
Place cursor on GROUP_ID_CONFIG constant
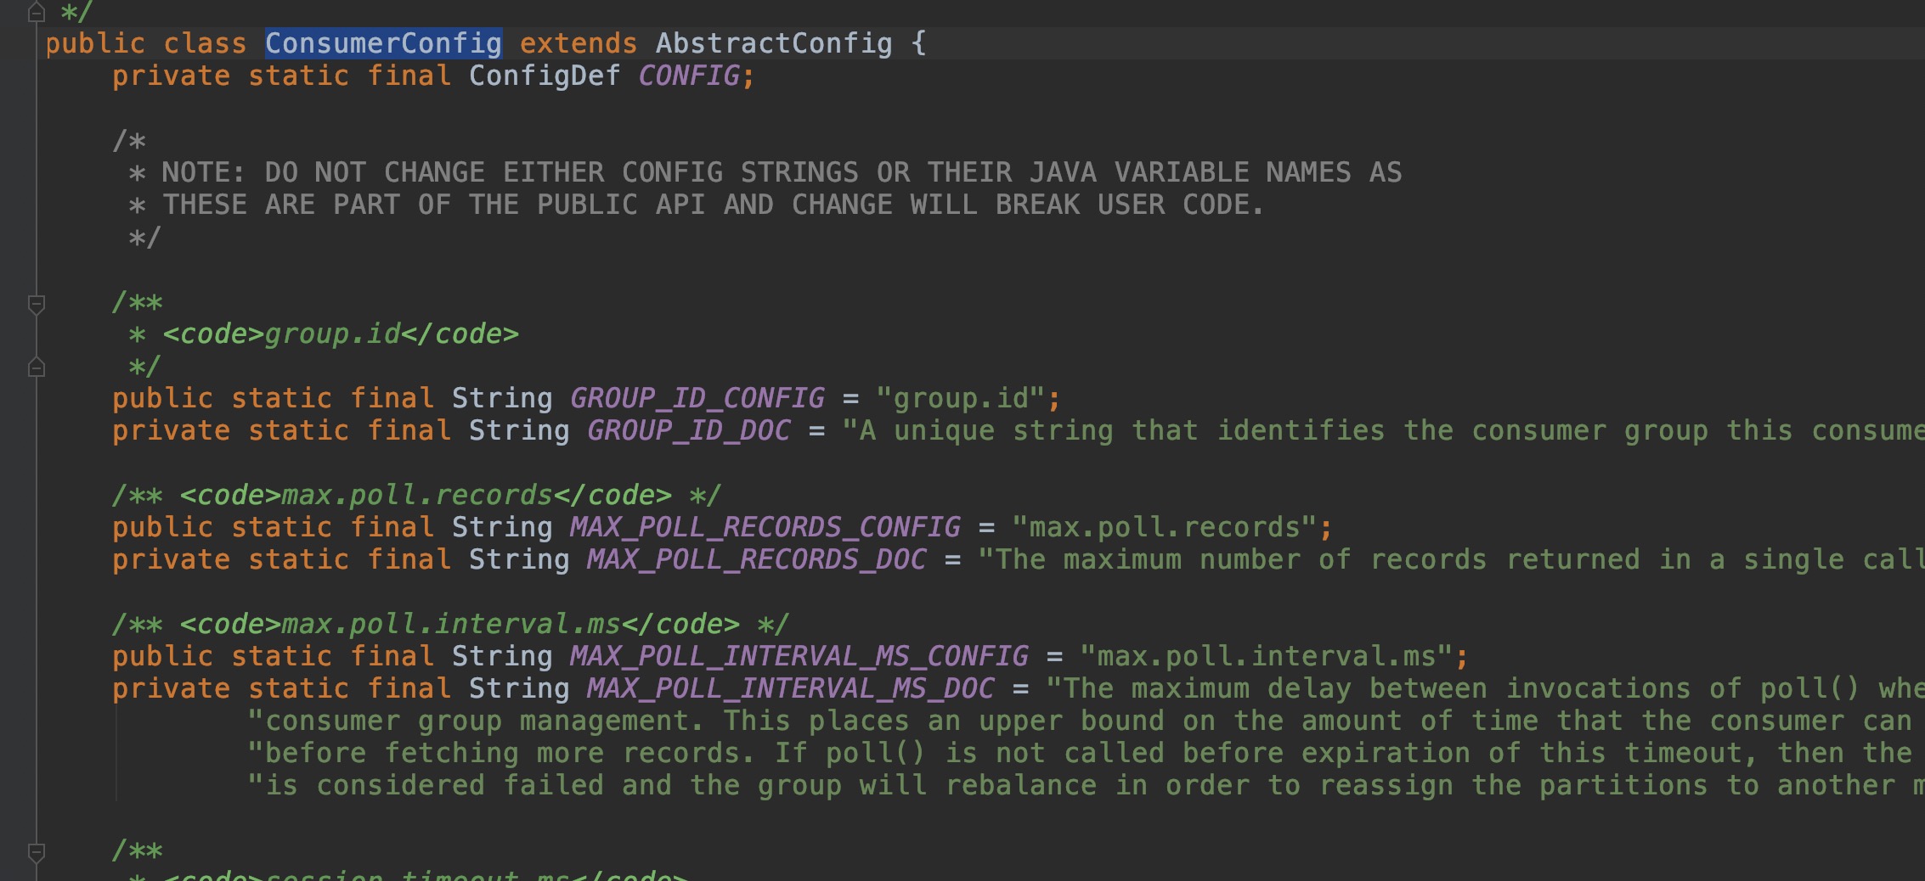tap(696, 397)
